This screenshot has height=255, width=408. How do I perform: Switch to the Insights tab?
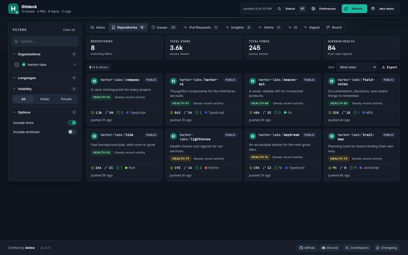click(x=239, y=27)
